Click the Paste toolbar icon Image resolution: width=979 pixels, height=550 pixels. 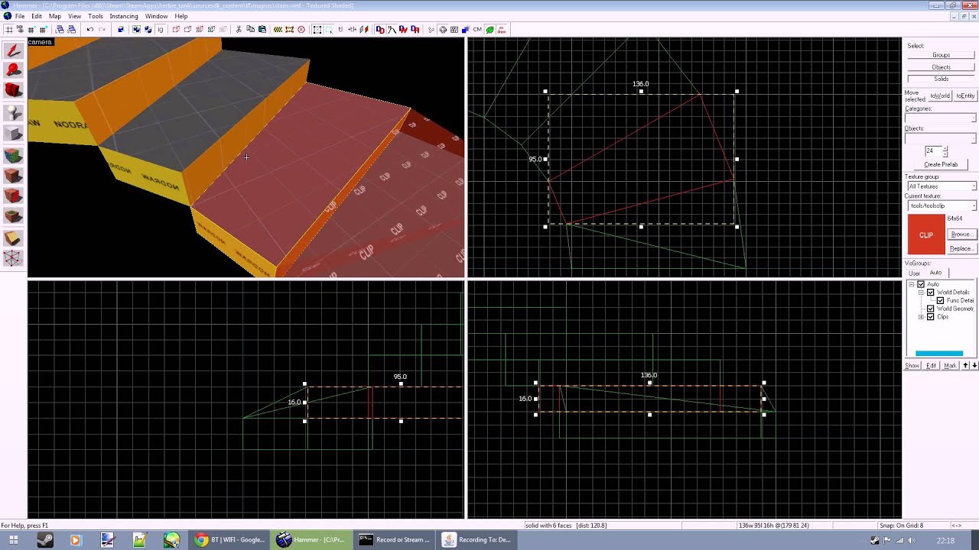[262, 30]
